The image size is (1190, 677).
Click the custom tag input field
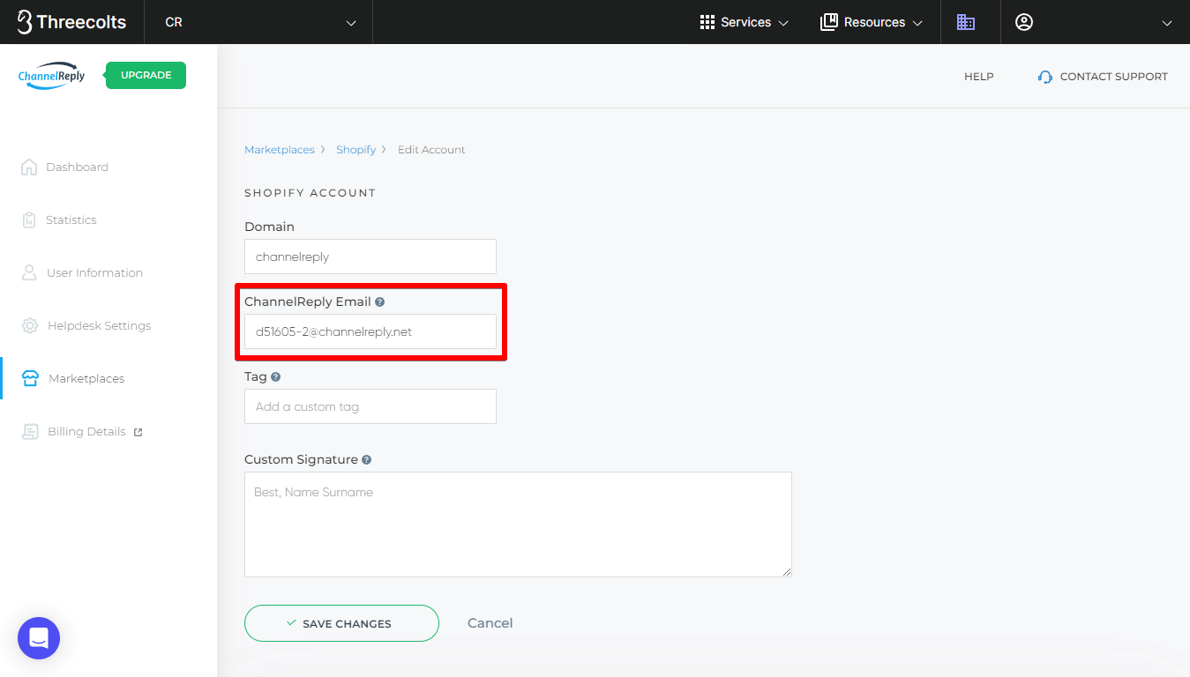tap(370, 406)
